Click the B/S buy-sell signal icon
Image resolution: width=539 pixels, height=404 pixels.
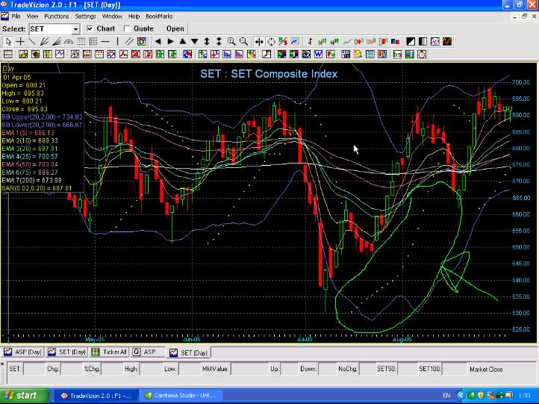283,42
